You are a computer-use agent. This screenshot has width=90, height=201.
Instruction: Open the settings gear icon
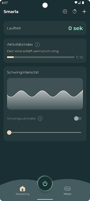point(65,12)
